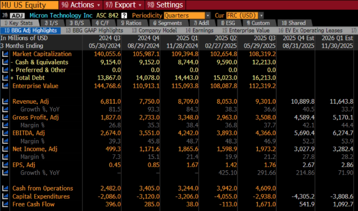Select EPS growth value 425.10
Image resolution: width=358 pixels, height=211 pixels.
pyautogui.click(x=228, y=173)
